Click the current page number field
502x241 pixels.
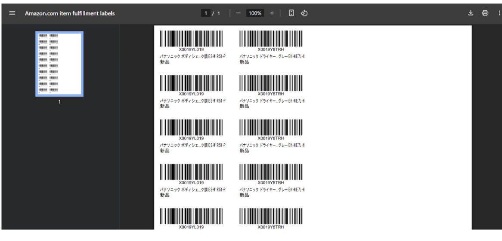205,13
